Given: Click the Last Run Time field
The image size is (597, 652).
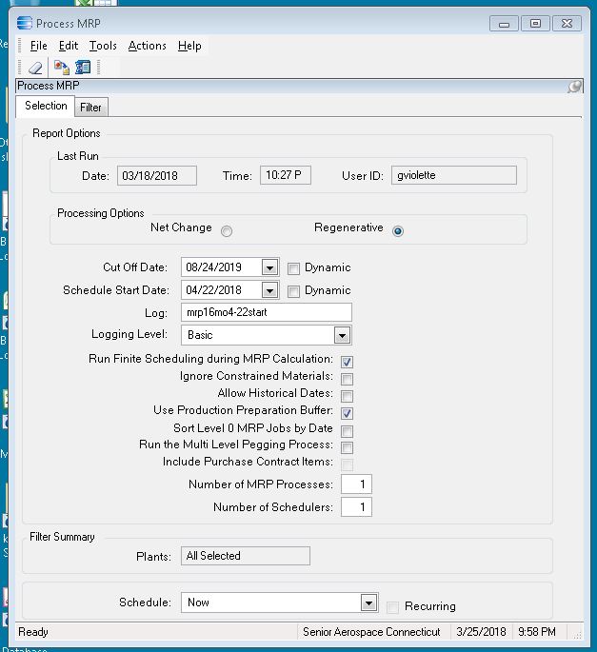Looking at the screenshot, I should coord(286,175).
